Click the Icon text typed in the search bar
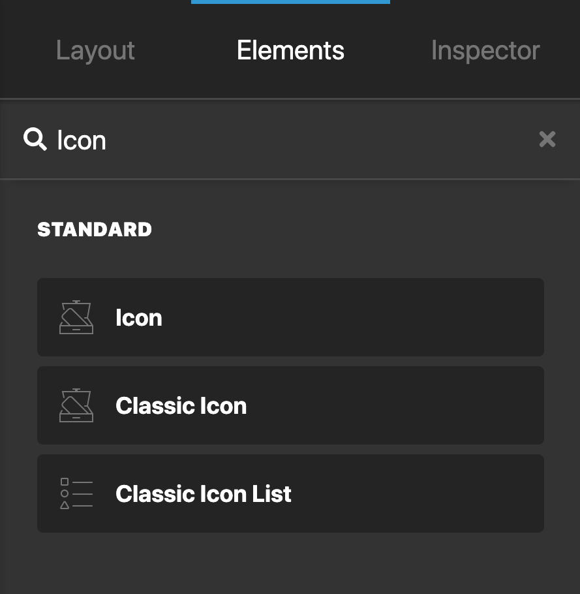This screenshot has height=594, width=580. click(81, 139)
